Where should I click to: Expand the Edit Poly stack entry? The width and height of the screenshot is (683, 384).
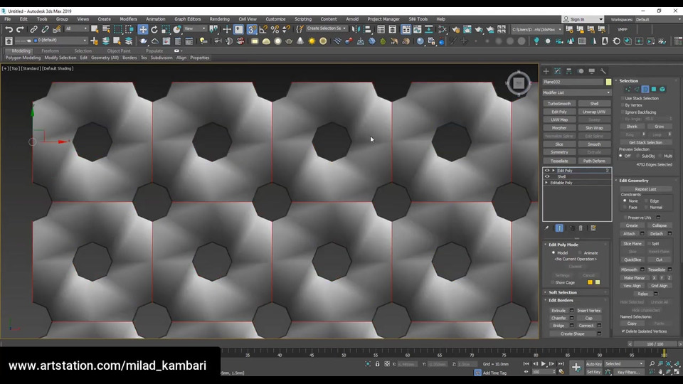point(554,171)
